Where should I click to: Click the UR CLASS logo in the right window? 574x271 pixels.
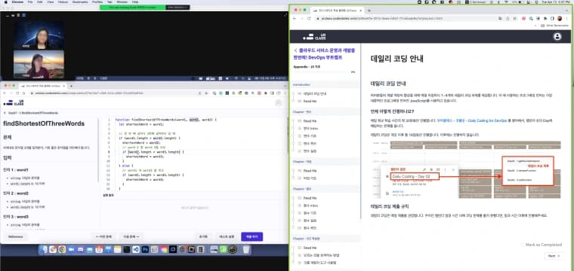[x=314, y=36]
